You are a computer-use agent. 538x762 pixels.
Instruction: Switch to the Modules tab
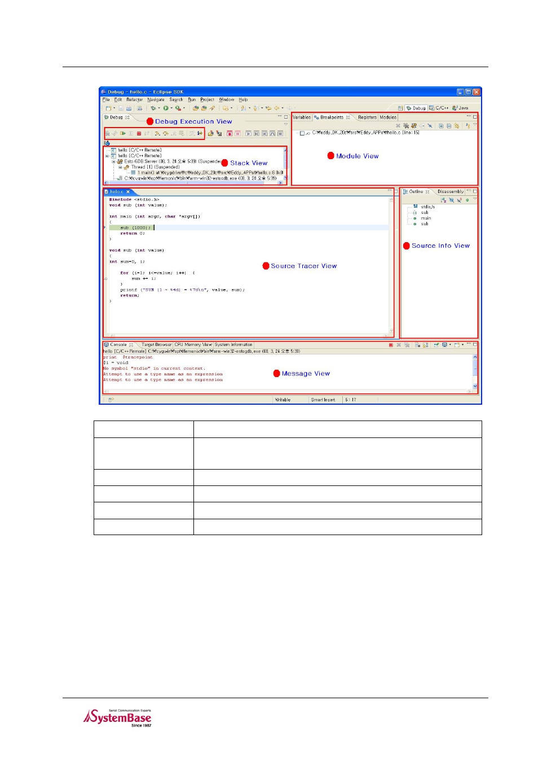tap(388, 117)
